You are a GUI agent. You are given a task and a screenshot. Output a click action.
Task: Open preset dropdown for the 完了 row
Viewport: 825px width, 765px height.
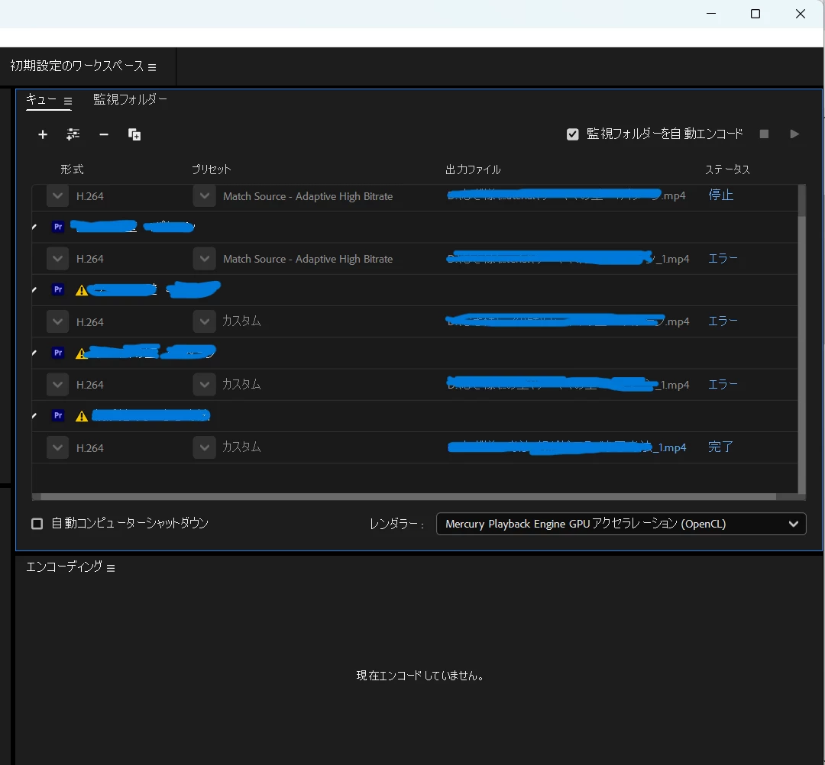[x=204, y=447]
